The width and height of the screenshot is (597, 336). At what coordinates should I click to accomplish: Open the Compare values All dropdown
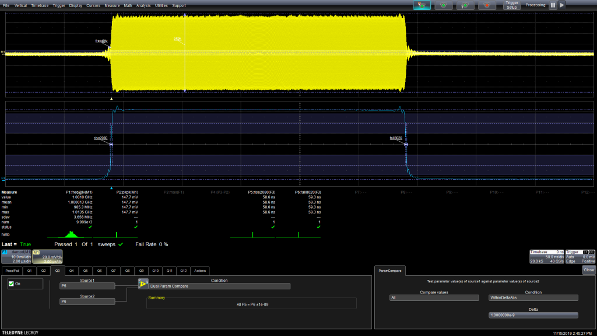tap(434, 298)
